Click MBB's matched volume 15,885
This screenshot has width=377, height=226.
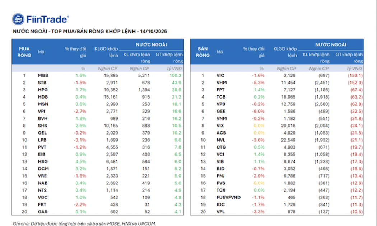pos(111,75)
